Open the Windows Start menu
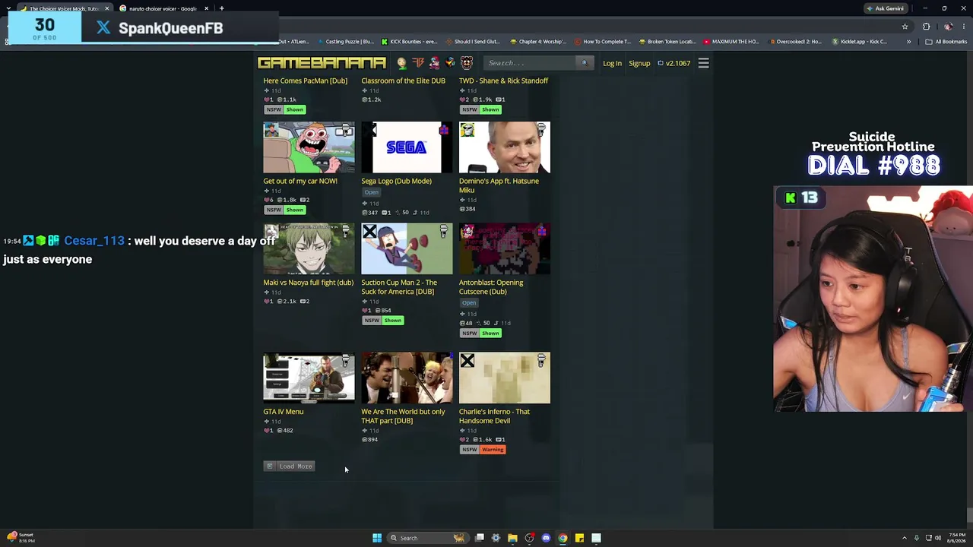The height and width of the screenshot is (547, 973). (x=377, y=538)
